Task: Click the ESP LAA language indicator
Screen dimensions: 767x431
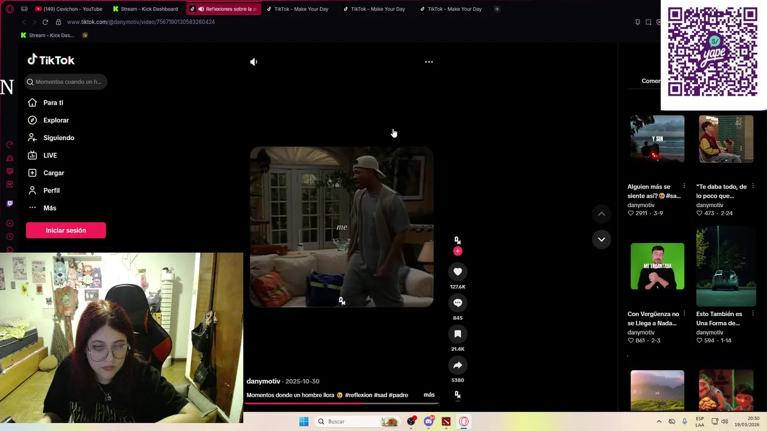Action: (700, 421)
